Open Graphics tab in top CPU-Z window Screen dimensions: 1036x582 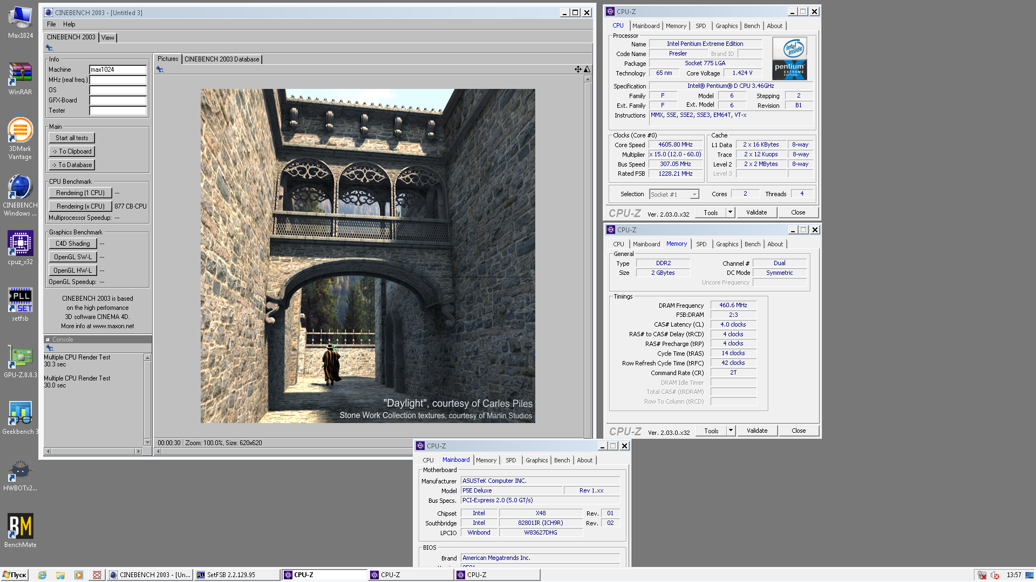[x=726, y=26]
